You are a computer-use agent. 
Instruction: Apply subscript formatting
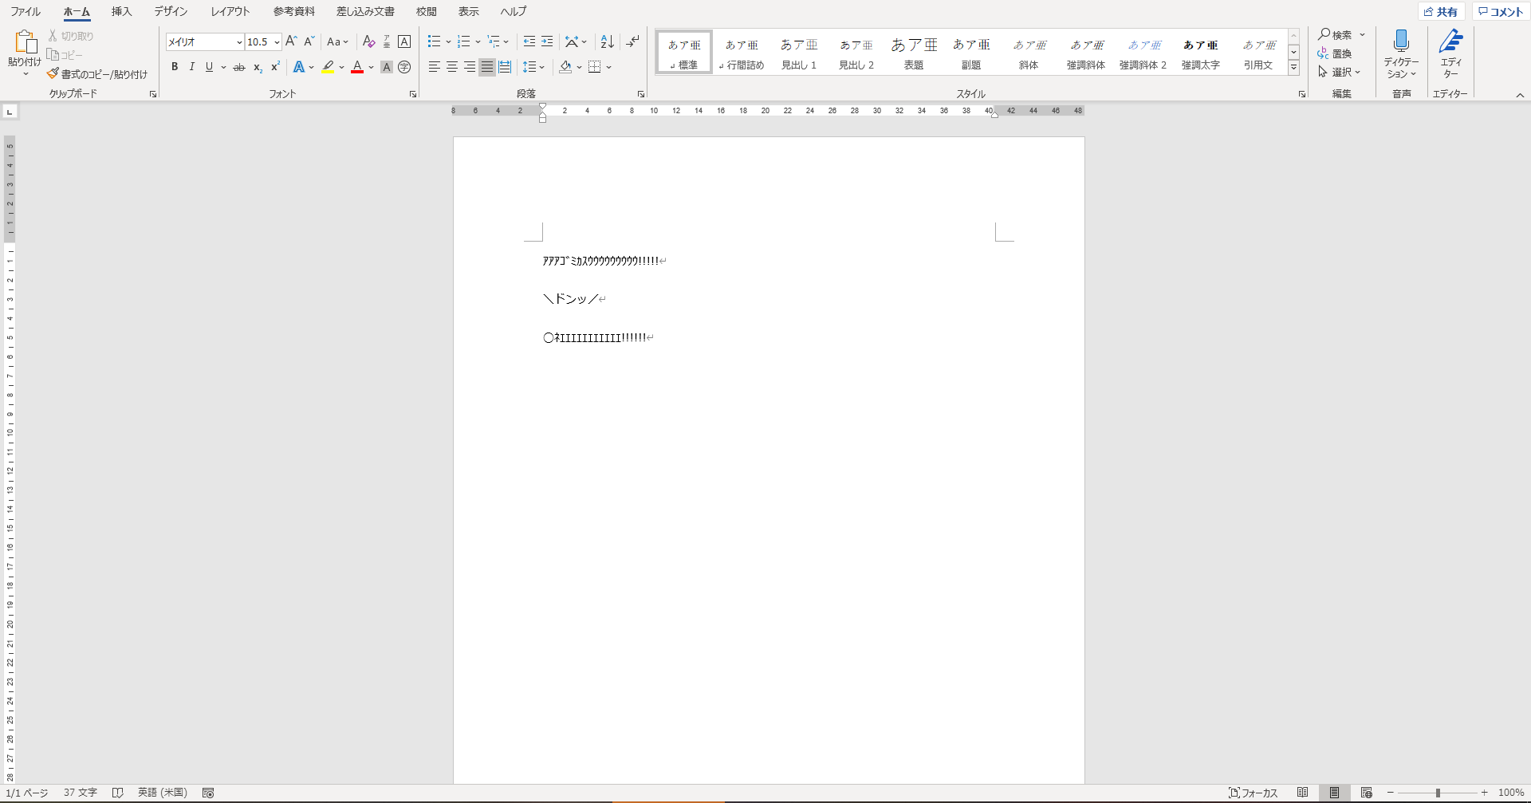click(x=258, y=67)
